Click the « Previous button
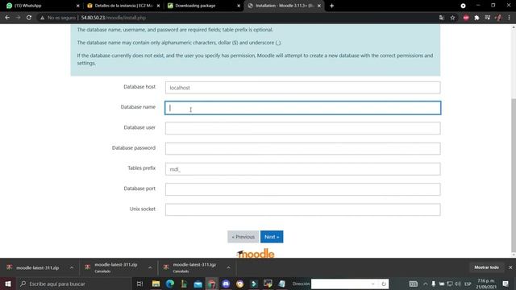Image resolution: width=516 pixels, height=290 pixels. [x=243, y=237]
